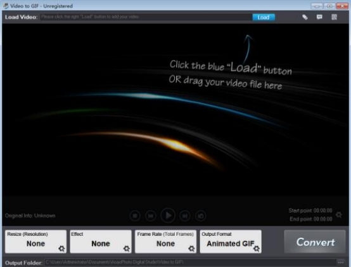Image resolution: width=351 pixels, height=267 pixels.
Task: Open the registration tag icon
Action: tap(305, 17)
